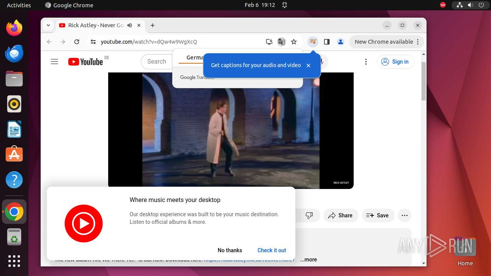Sign in to YouTube

click(395, 62)
